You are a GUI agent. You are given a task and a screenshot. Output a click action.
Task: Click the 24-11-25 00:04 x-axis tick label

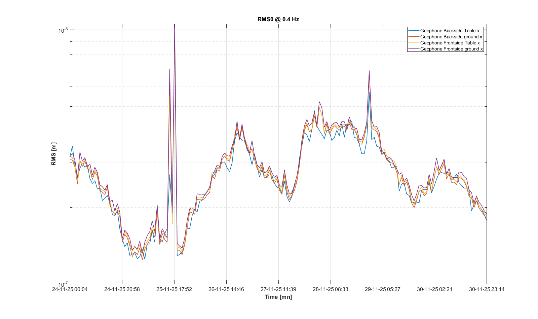70,289
